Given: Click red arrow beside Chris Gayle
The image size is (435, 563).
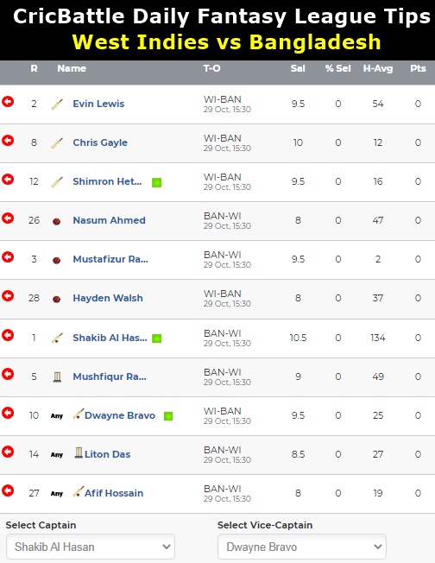Looking at the screenshot, I should [8, 141].
